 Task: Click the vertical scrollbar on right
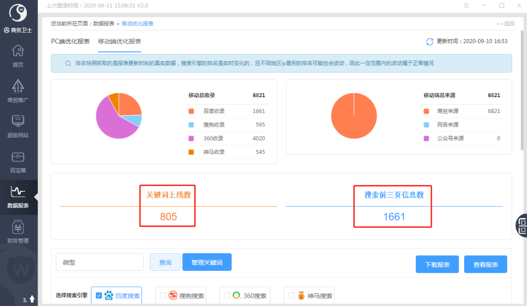tap(522, 90)
